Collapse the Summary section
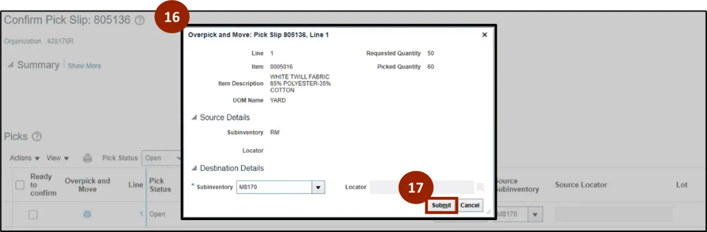 tap(11, 65)
